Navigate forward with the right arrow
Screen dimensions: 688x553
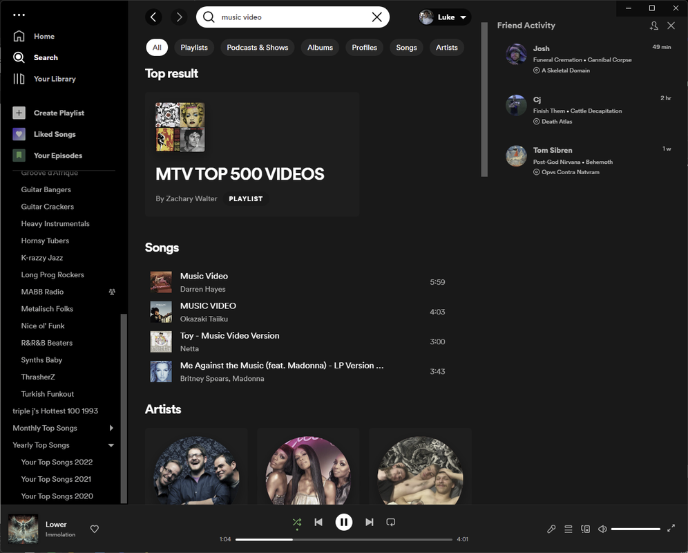point(179,17)
